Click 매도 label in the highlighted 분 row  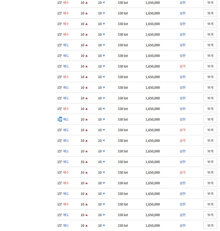[66, 119]
